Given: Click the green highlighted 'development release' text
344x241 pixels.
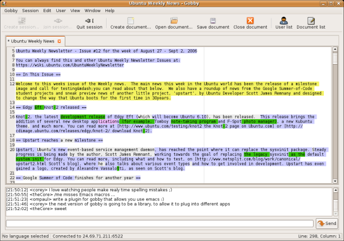Looking at the screenshot, I should (83, 117).
